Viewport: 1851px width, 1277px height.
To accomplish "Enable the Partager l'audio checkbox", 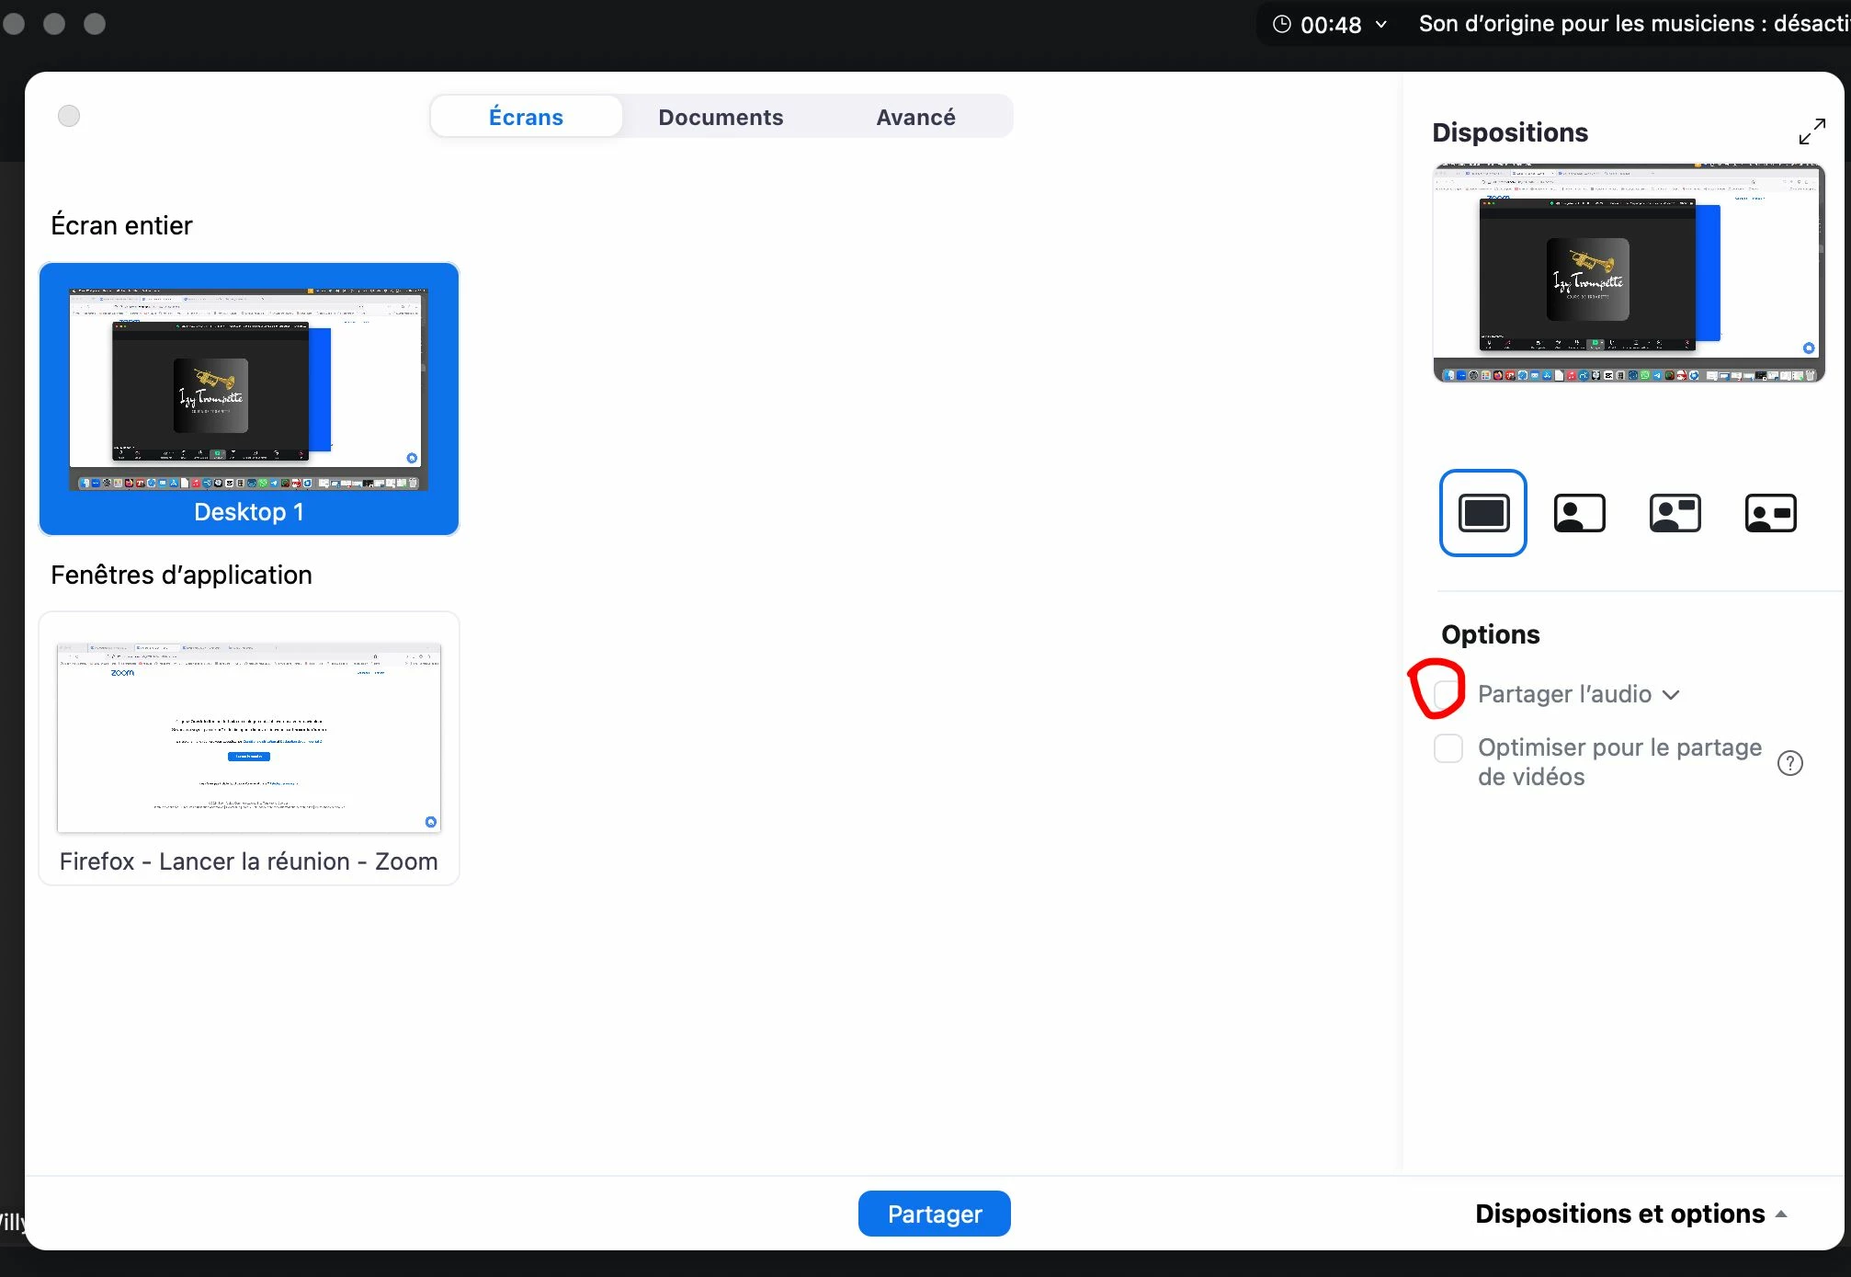I will 1448,694.
